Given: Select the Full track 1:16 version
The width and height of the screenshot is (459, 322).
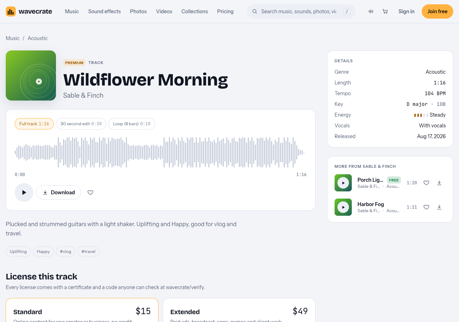Looking at the screenshot, I should (34, 124).
